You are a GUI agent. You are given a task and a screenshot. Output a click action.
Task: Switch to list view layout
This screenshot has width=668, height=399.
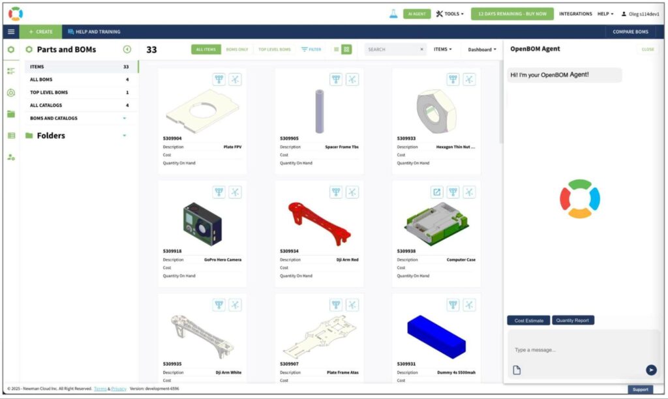[x=336, y=50]
